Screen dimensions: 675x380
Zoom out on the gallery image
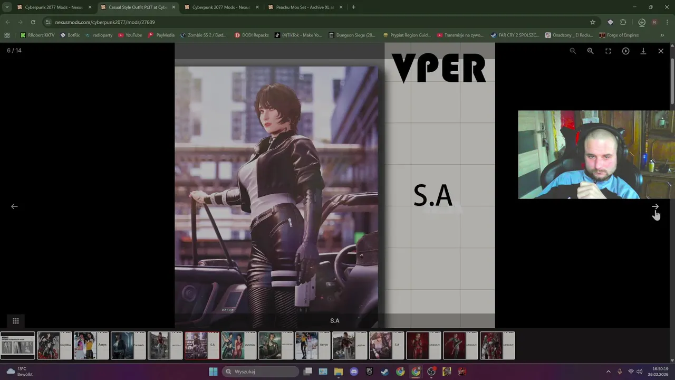[x=573, y=51]
